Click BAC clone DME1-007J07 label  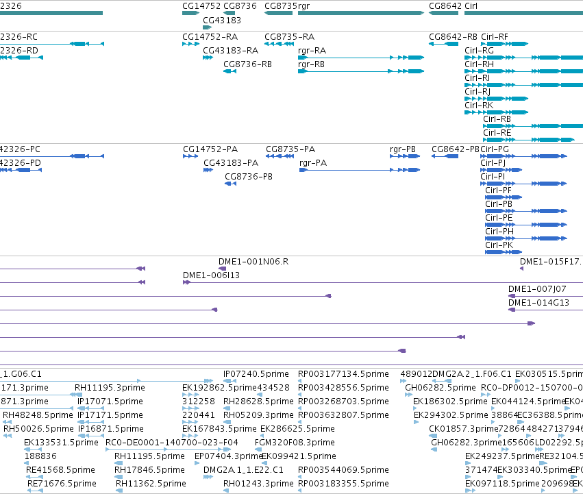point(537,289)
